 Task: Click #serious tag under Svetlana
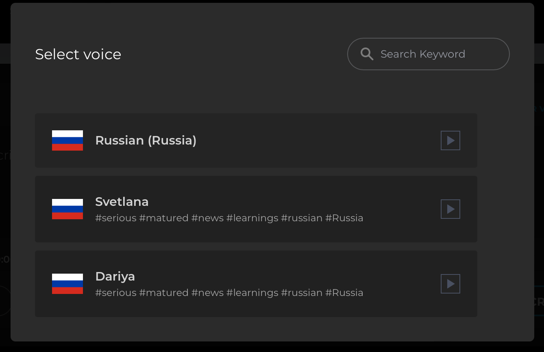coord(116,218)
